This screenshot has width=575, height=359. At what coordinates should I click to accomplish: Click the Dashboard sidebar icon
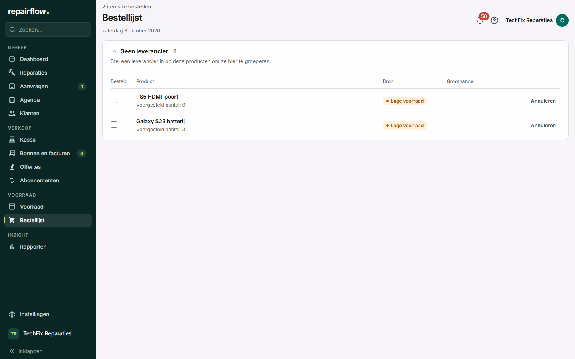12,59
